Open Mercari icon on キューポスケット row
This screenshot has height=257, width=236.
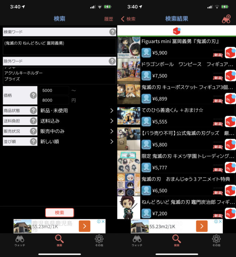click(x=230, y=99)
